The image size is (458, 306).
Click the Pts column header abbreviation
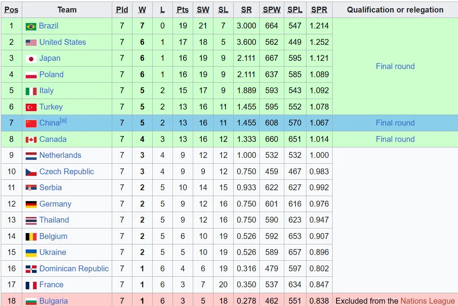pyautogui.click(x=183, y=10)
